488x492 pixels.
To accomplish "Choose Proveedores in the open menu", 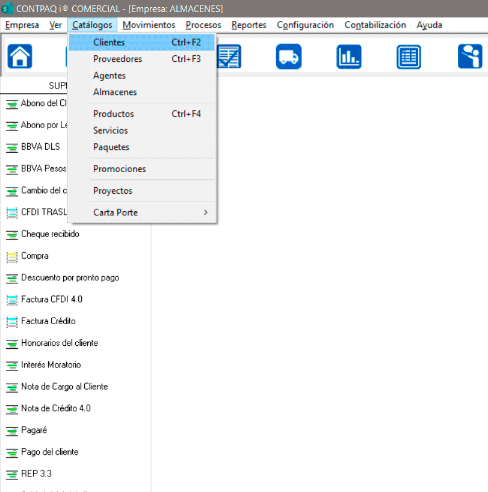I will 117,59.
